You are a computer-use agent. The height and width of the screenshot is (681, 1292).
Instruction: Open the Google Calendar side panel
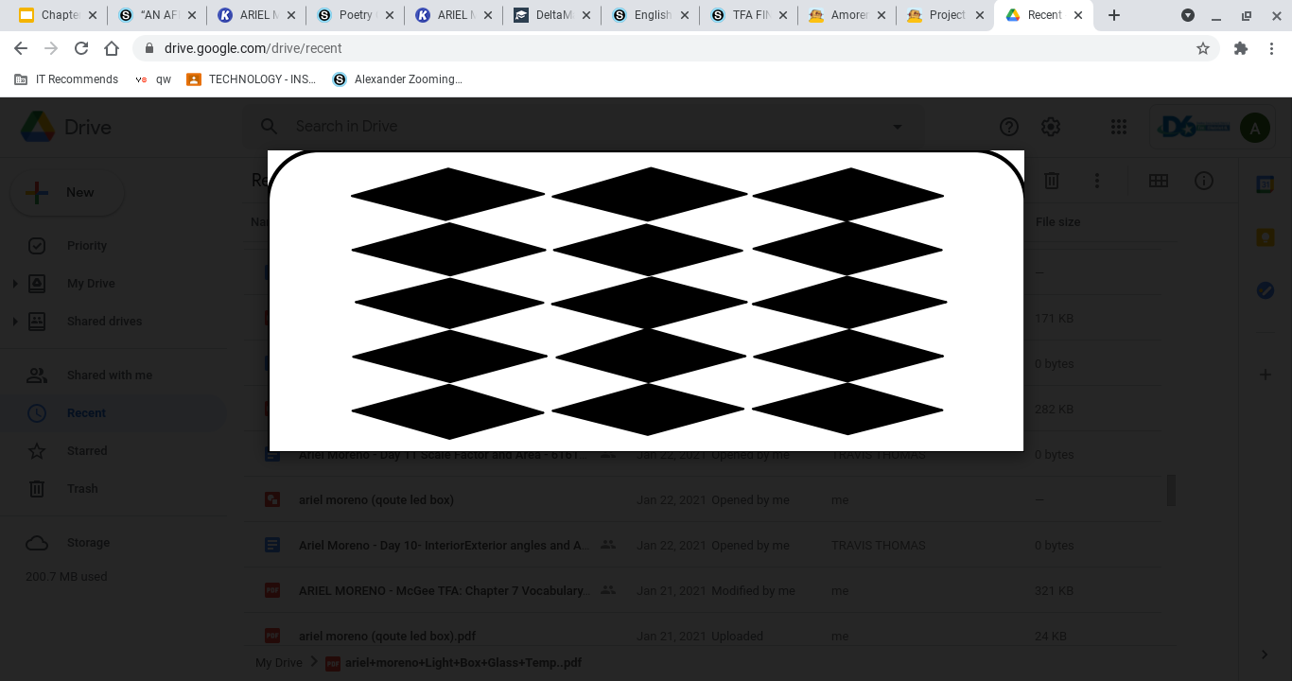(x=1266, y=184)
